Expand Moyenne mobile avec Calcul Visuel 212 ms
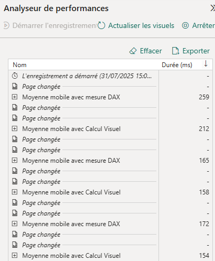Viewport: 215px width, 261px height. (x=15, y=128)
